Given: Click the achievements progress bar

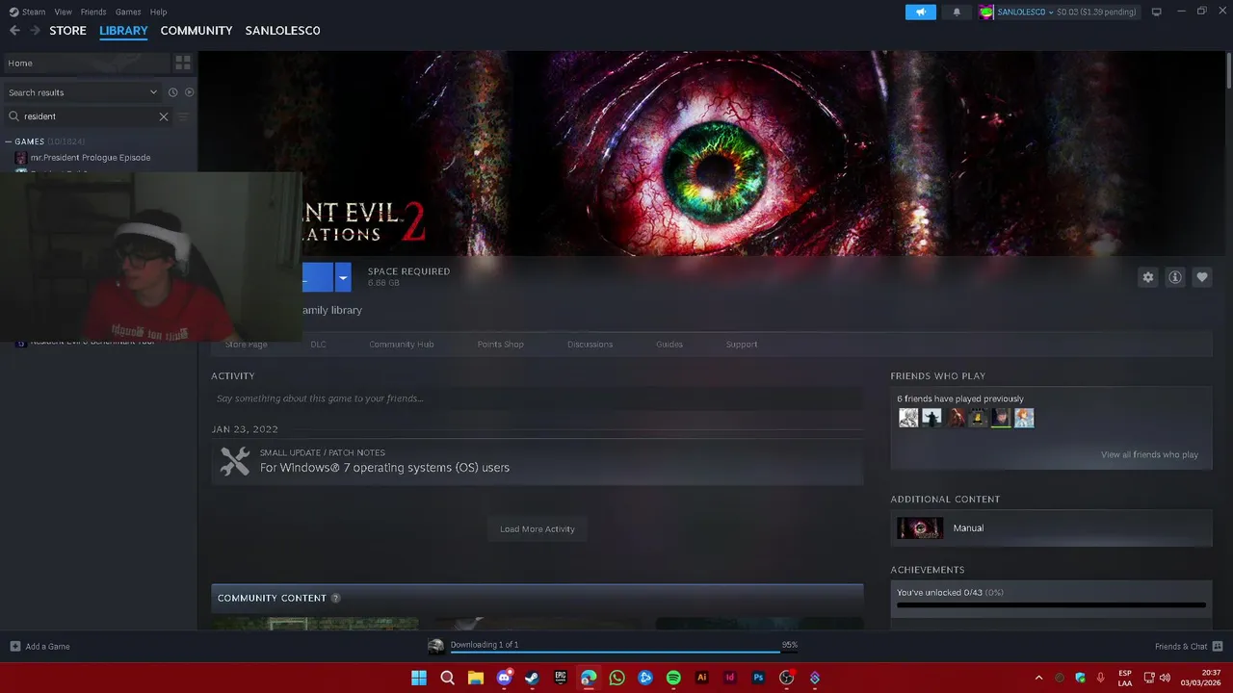Looking at the screenshot, I should (1051, 605).
